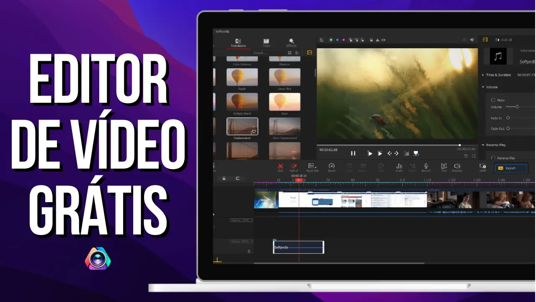Pause the preview playback

(353, 154)
